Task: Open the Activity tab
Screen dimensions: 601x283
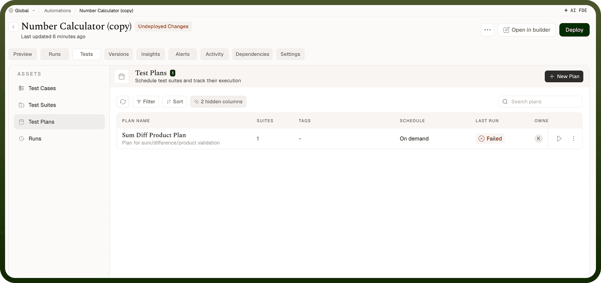Action: point(215,54)
